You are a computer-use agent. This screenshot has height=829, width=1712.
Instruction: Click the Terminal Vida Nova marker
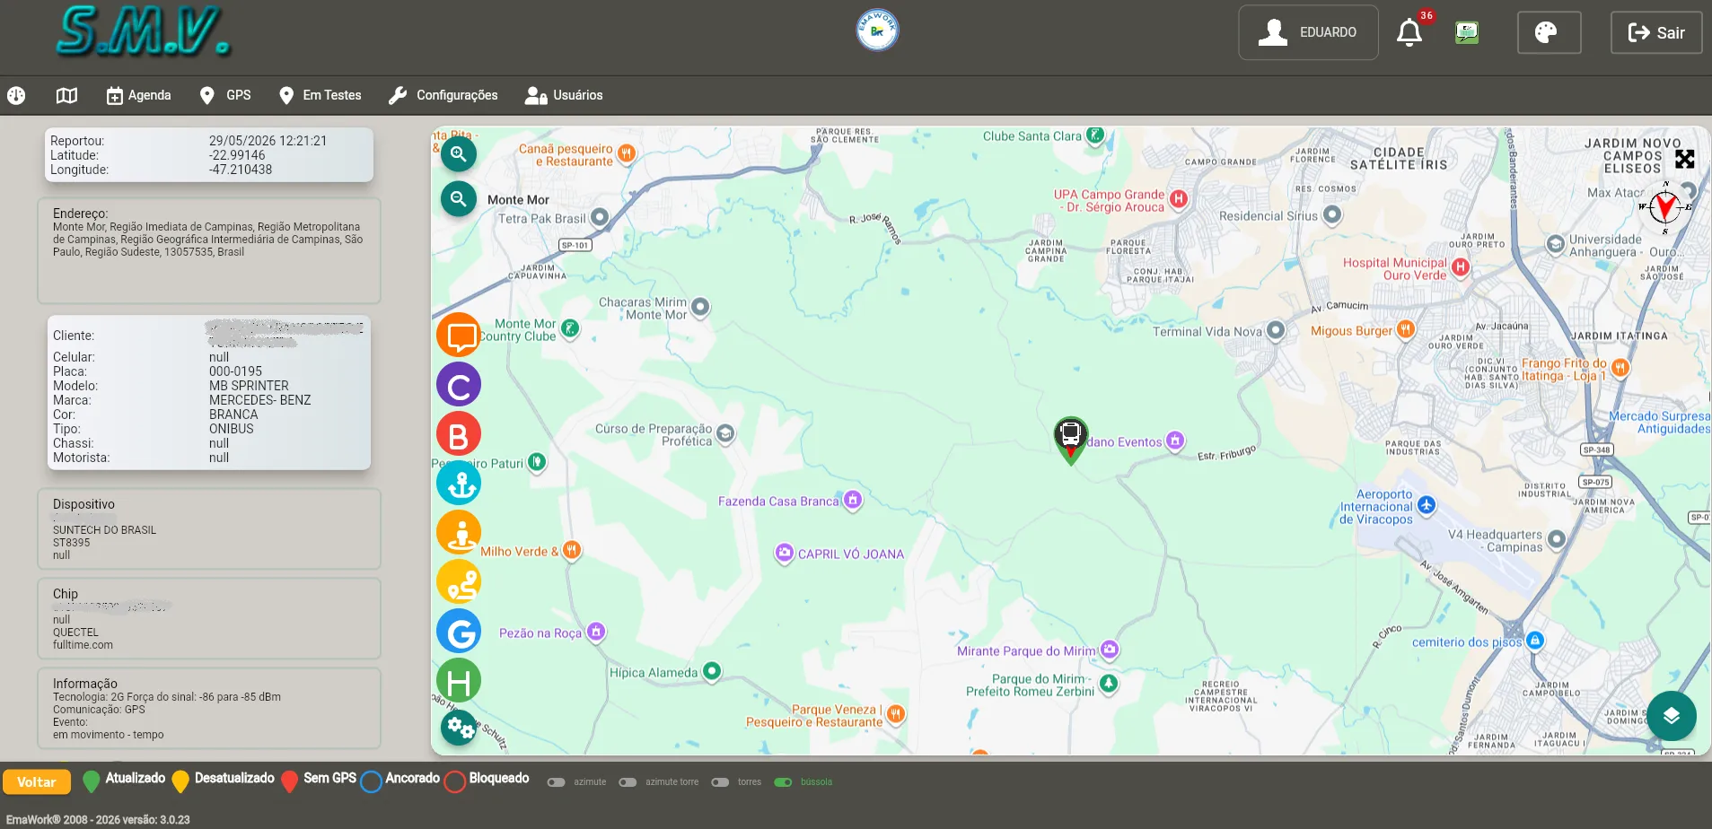(x=1276, y=331)
